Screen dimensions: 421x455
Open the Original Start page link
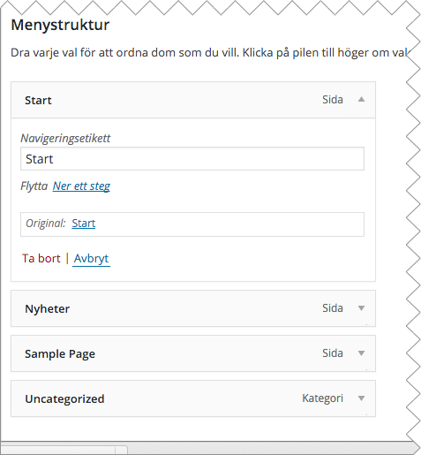click(x=84, y=224)
